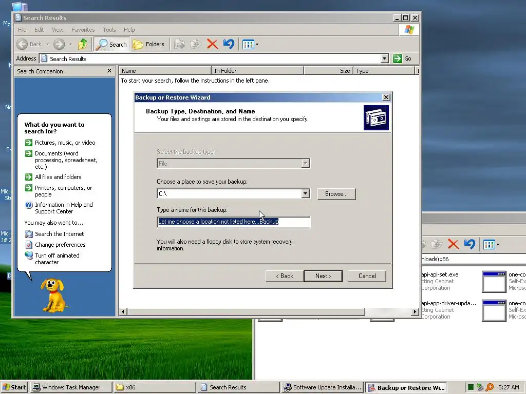The height and width of the screenshot is (394, 526).
Task: Expand the backup location C:\ dropdown
Action: 305,193
